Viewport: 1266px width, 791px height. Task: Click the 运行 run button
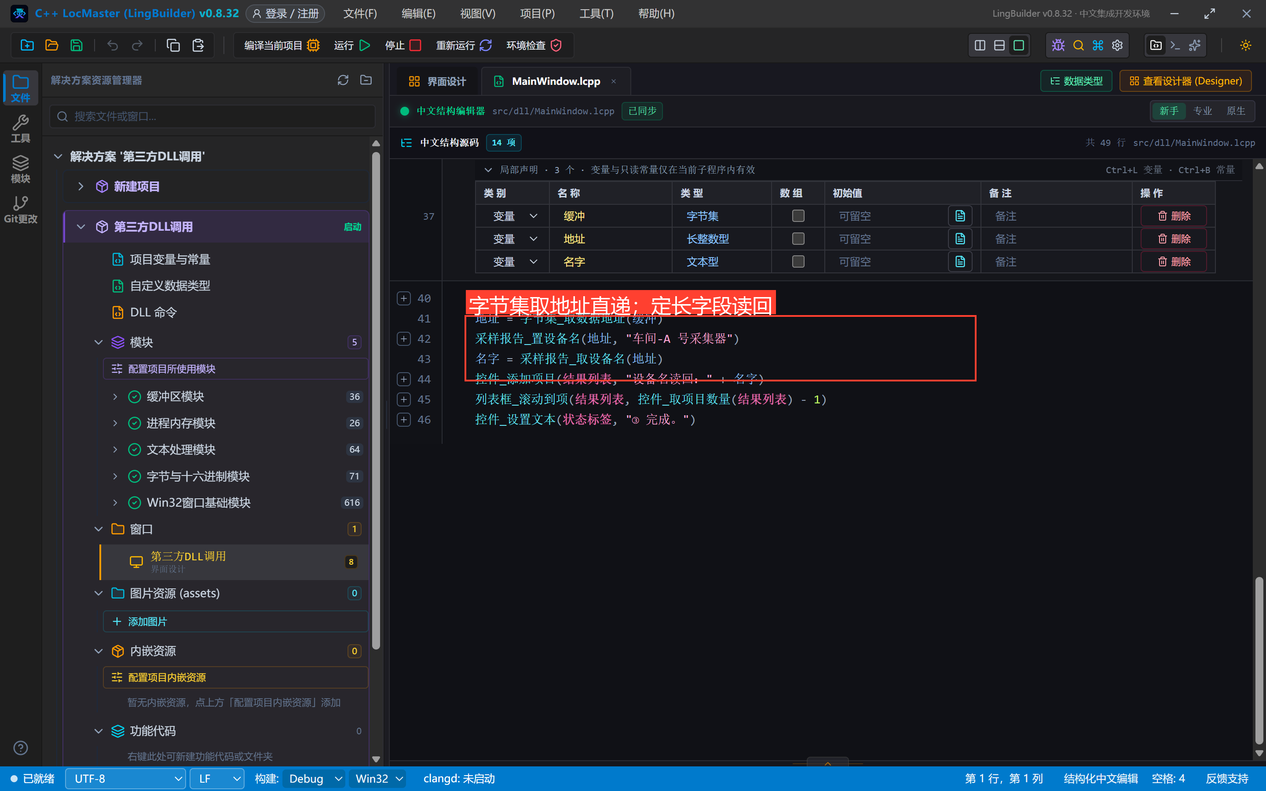click(x=352, y=46)
